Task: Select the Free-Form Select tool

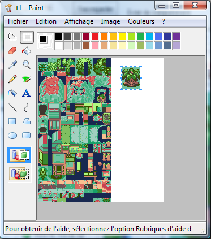Action: click(x=12, y=37)
